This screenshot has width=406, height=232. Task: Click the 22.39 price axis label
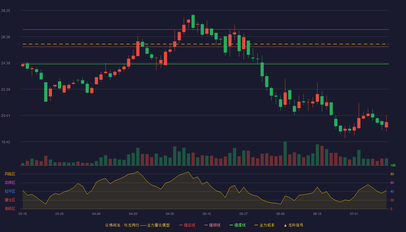(x=6, y=89)
